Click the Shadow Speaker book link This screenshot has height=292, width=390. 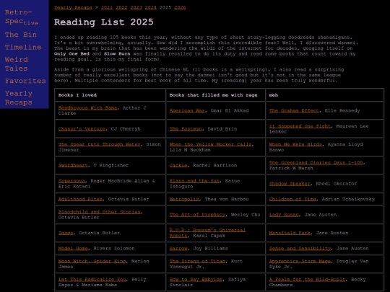[x=290, y=184]
